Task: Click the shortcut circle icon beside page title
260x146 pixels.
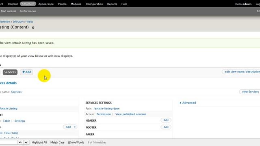Action: [x=33, y=28]
